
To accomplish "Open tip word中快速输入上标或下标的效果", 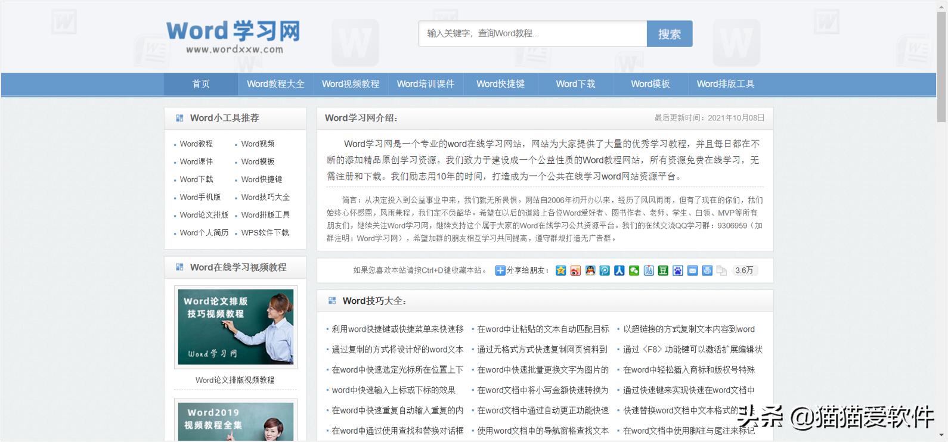I will 394,390.
